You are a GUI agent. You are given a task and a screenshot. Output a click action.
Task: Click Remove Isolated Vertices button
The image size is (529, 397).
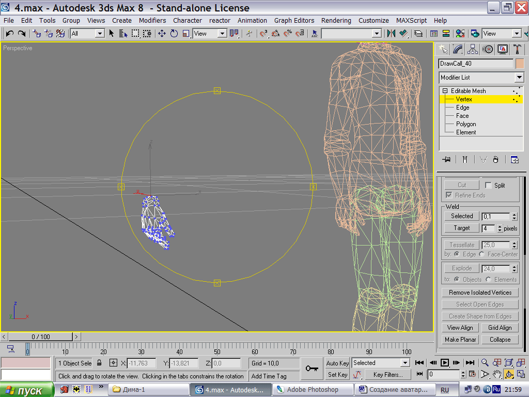(x=480, y=293)
